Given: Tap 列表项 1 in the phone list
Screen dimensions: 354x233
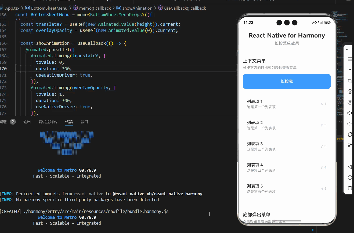Looking at the screenshot, I should [x=287, y=104].
